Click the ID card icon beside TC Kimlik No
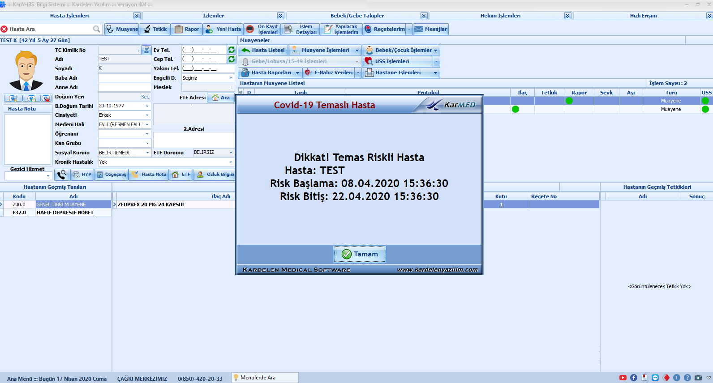Screen dimensions: 713x383 146,50
